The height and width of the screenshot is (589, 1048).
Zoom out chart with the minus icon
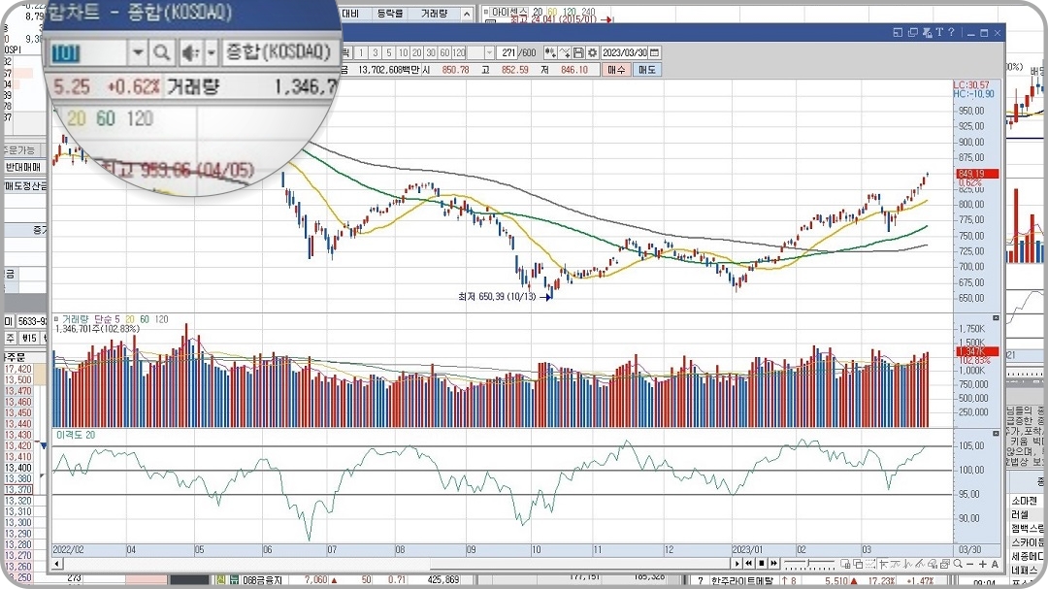(970, 565)
